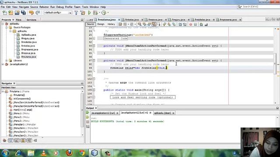Select initComponents() in Navigator
The image size is (280, 157).
(22, 99)
